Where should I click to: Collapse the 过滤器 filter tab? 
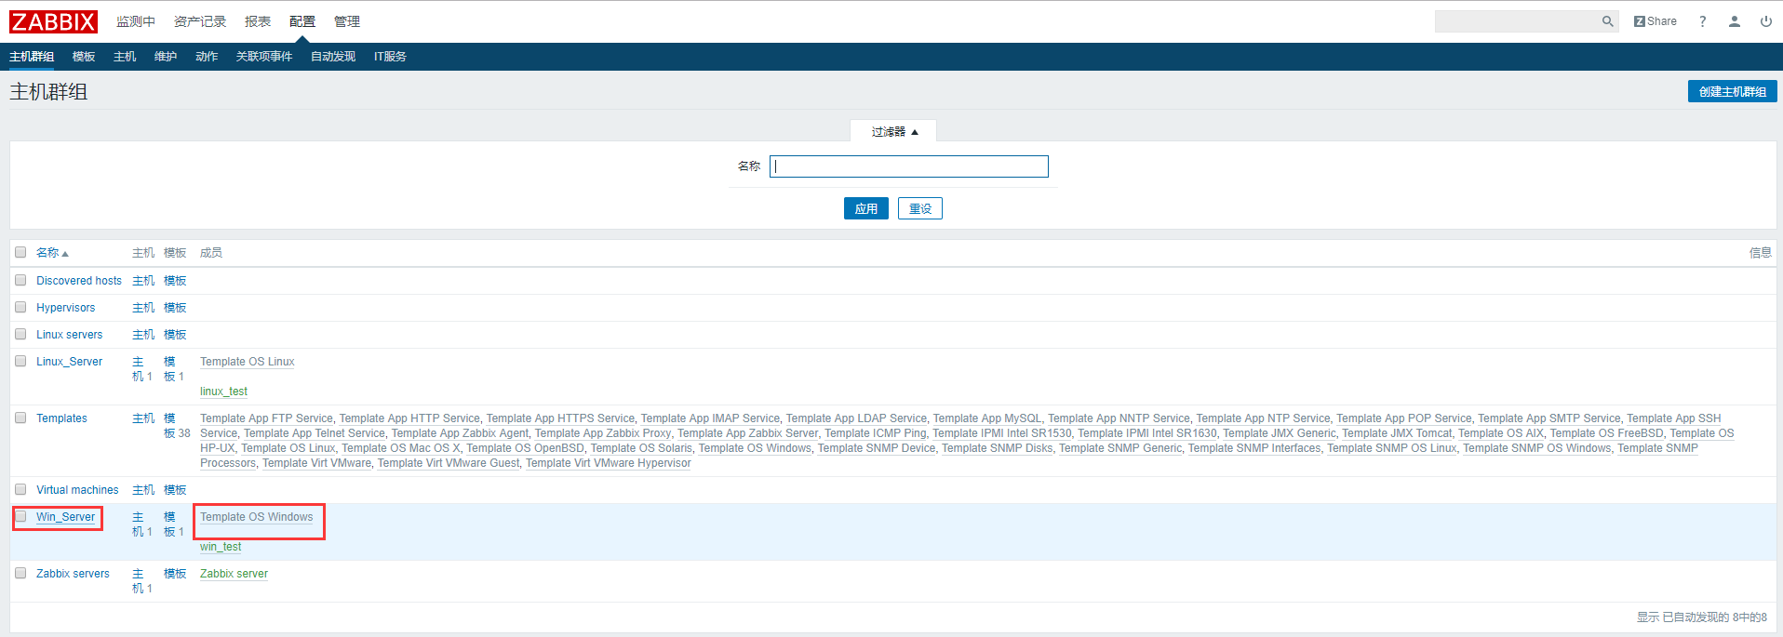pyautogui.click(x=893, y=131)
